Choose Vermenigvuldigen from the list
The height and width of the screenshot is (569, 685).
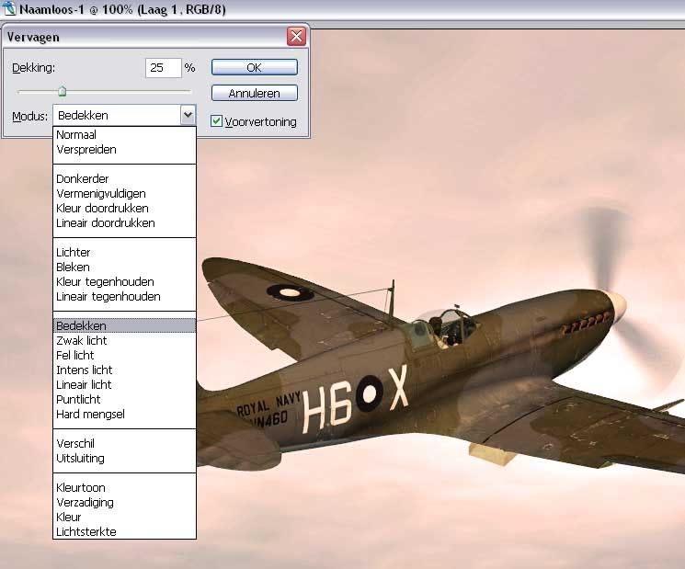[x=124, y=193]
